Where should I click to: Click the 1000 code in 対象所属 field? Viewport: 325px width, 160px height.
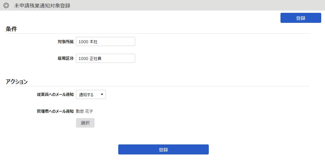pyautogui.click(x=83, y=42)
